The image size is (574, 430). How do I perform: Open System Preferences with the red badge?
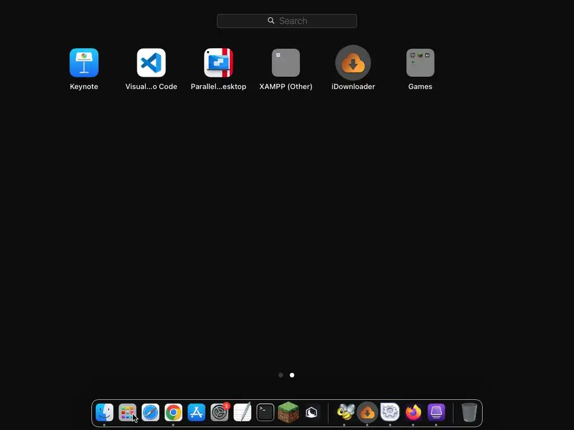point(220,413)
